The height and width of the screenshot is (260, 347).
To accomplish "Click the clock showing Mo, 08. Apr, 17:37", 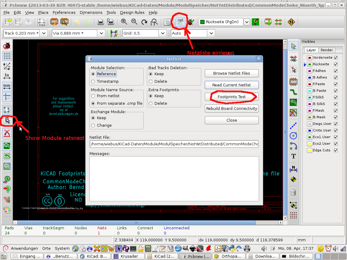I will point(296,248).
